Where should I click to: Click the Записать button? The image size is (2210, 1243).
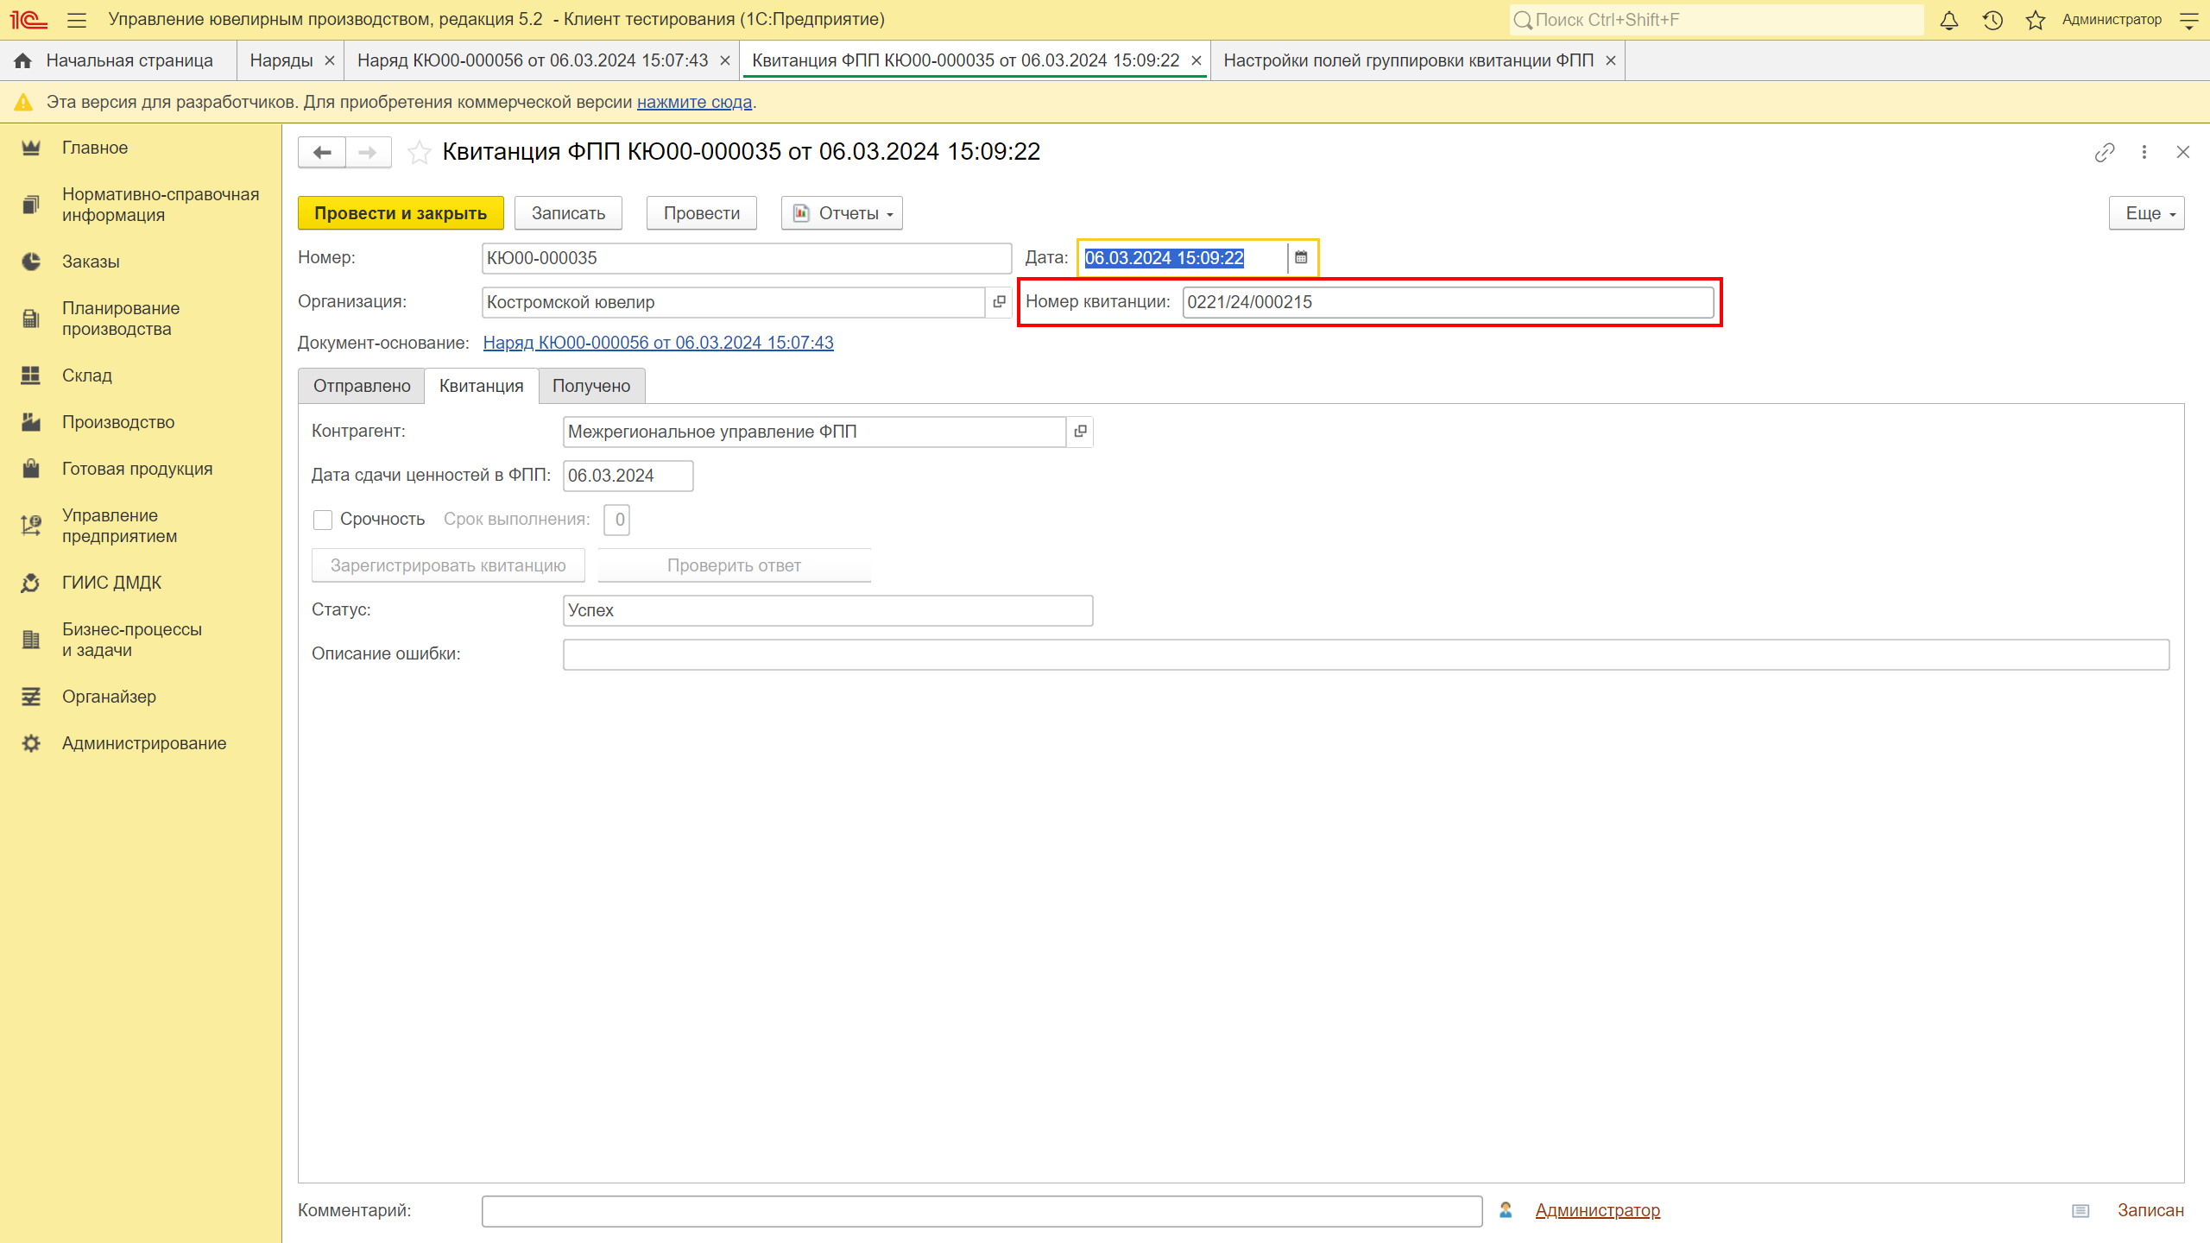[568, 213]
